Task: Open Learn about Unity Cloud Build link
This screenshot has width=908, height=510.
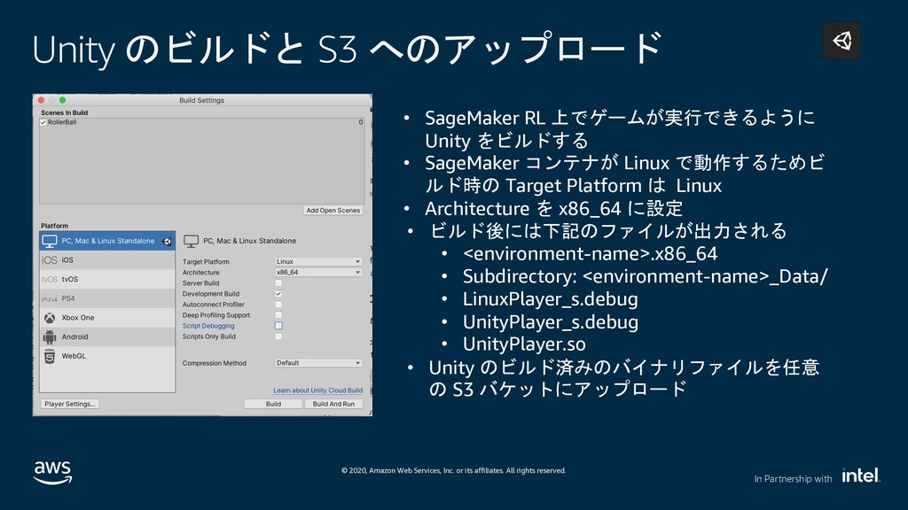Action: point(318,390)
